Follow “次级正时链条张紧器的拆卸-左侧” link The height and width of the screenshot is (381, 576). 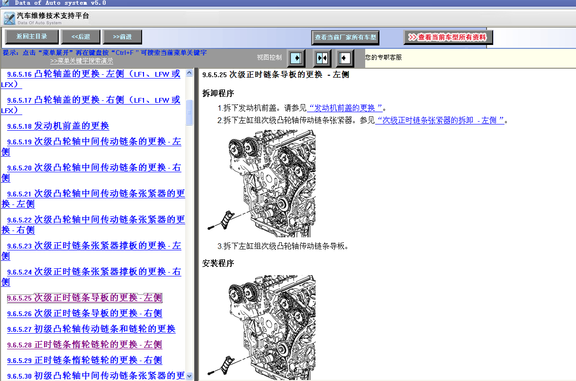coord(440,120)
